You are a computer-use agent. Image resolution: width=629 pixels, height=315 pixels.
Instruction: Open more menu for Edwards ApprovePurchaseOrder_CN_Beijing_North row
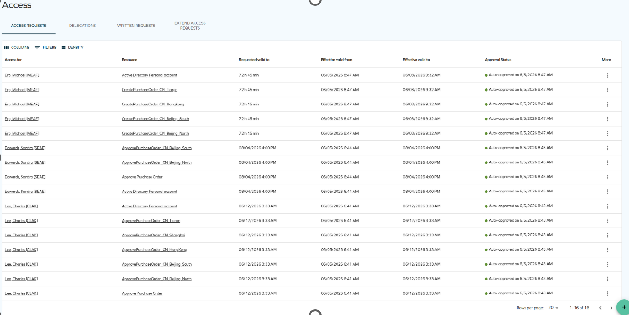pyautogui.click(x=607, y=162)
